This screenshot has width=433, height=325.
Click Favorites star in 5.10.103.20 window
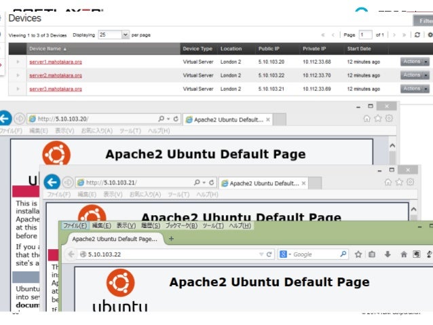click(378, 119)
